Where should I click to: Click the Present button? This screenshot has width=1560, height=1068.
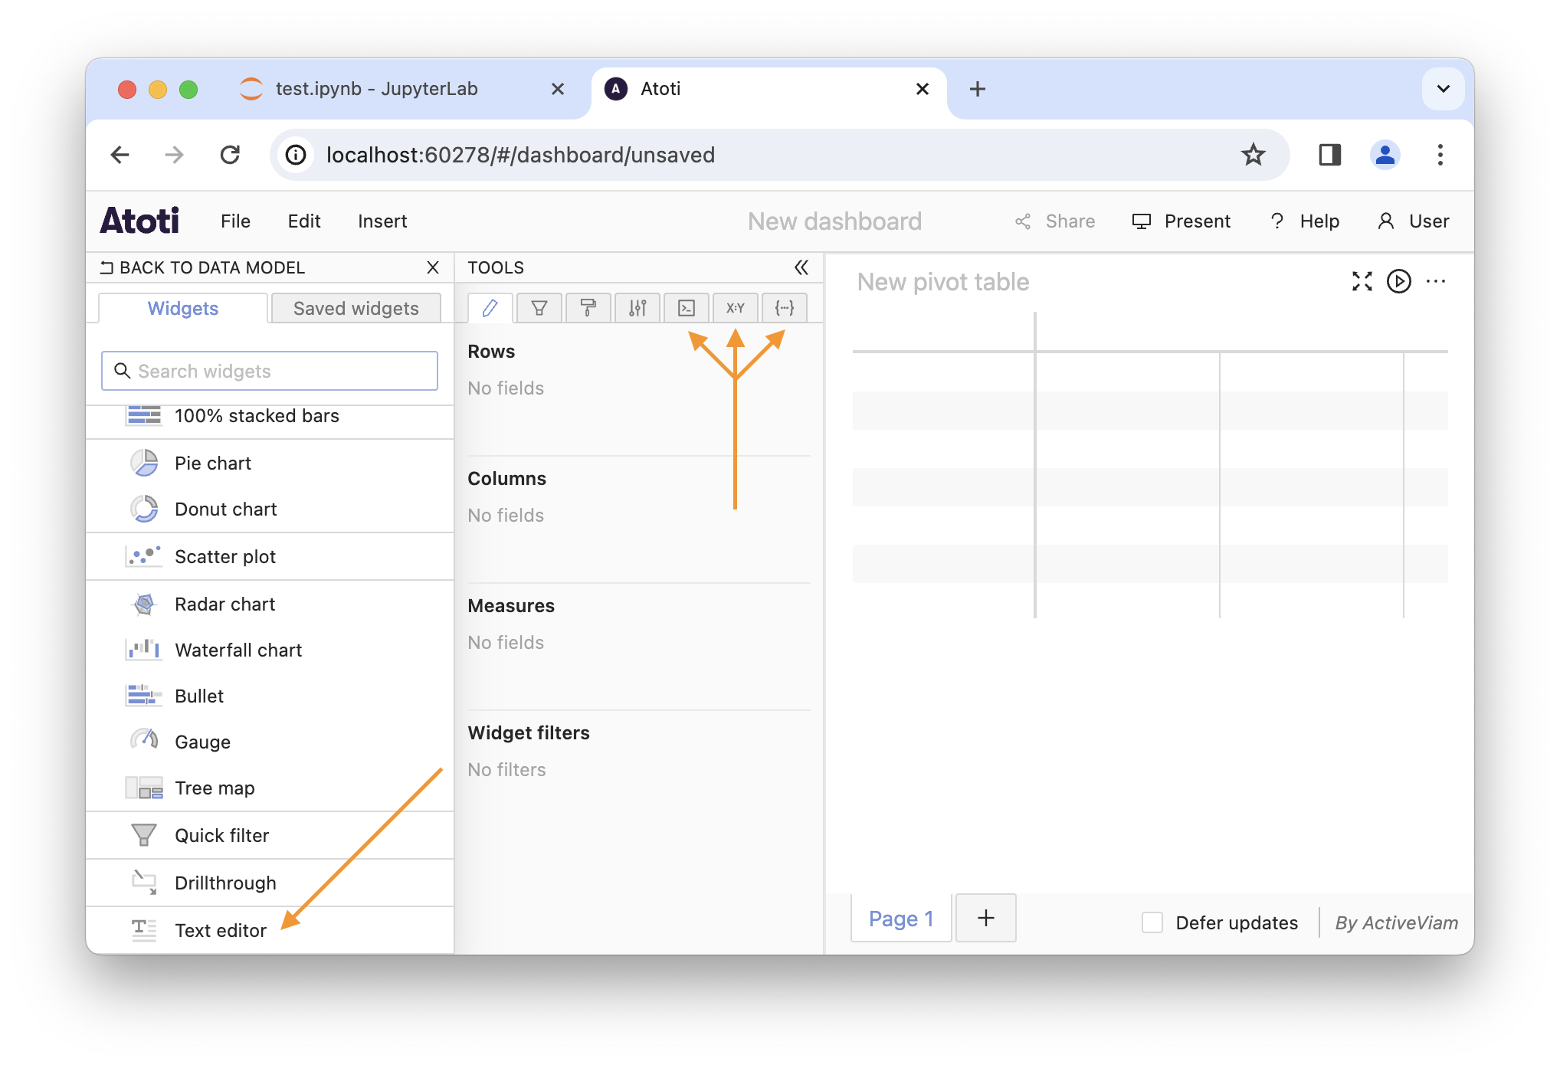(1181, 221)
